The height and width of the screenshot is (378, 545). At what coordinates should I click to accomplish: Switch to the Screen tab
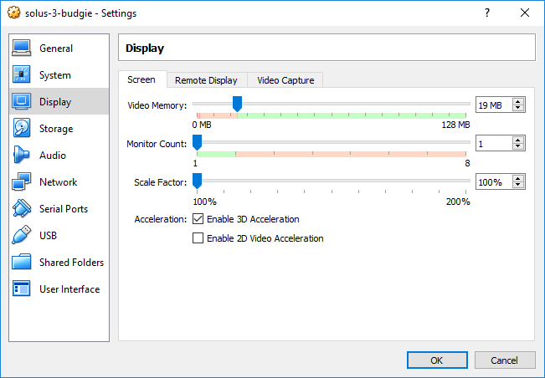tap(141, 79)
